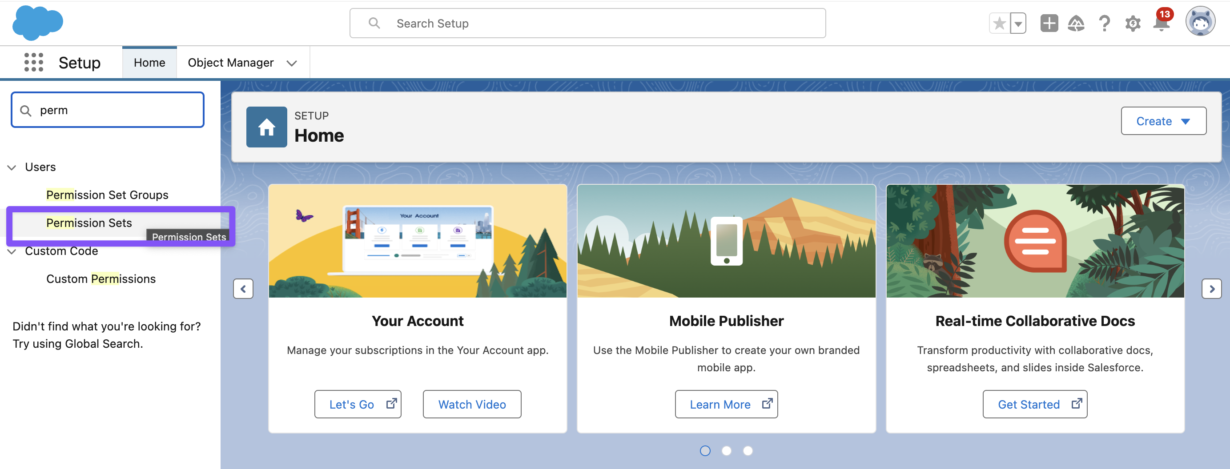Screen dimensions: 1230x469
Task: Click the 'Real-time Collaborative Docs' title
Action: click(1035, 321)
